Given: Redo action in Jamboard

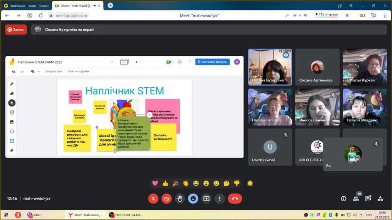Looking at the screenshot, I should (22, 72).
